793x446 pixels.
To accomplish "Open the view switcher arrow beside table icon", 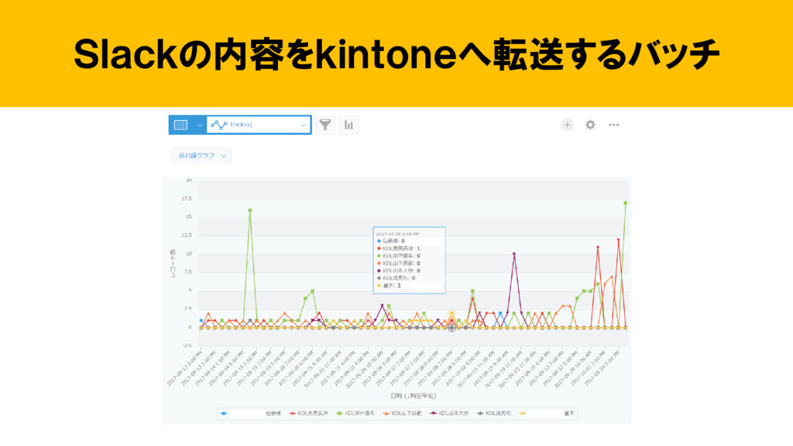I will 199,125.
